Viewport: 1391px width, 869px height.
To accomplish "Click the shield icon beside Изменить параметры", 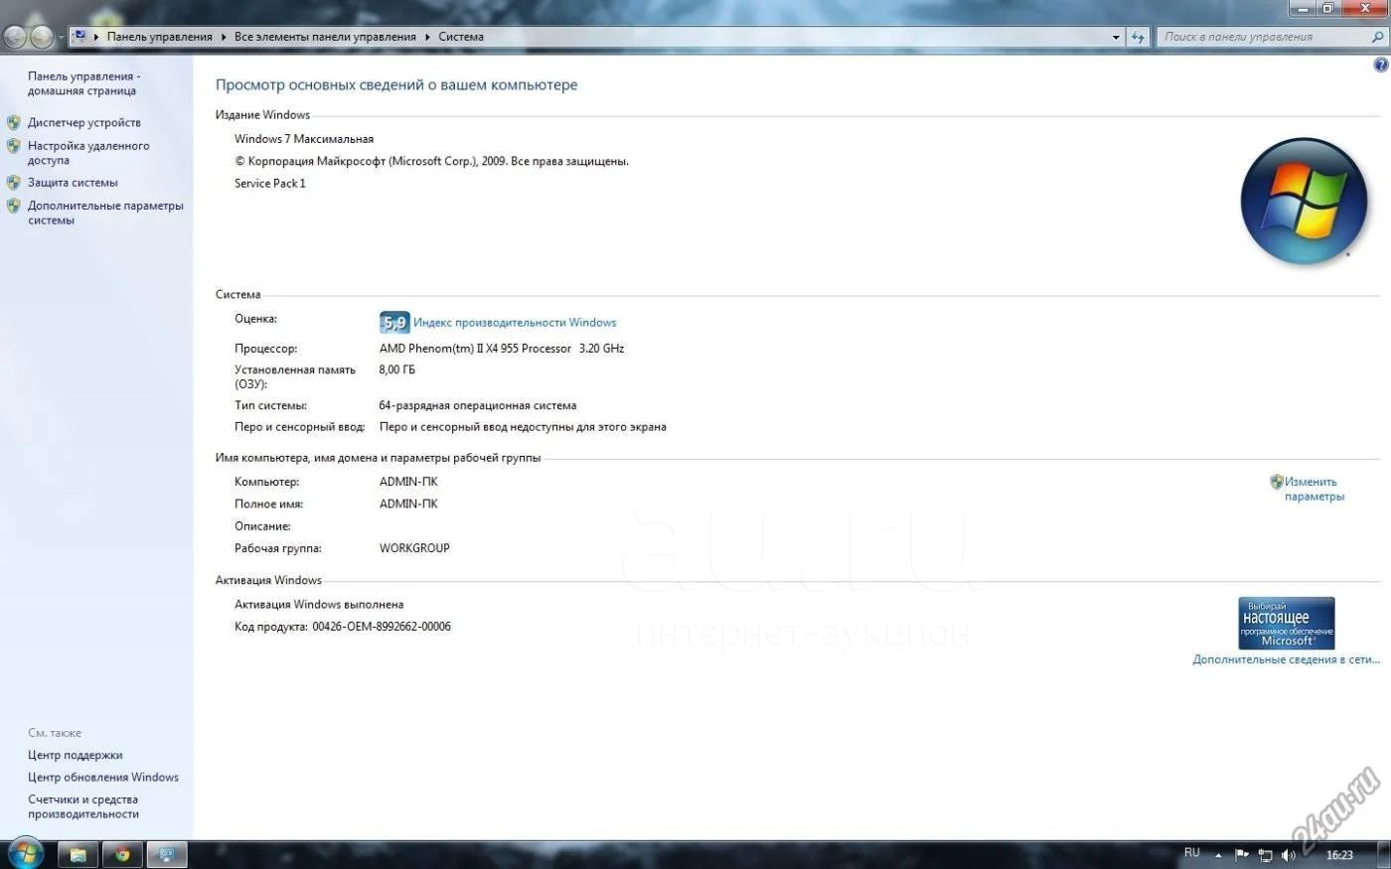I will (x=1276, y=482).
